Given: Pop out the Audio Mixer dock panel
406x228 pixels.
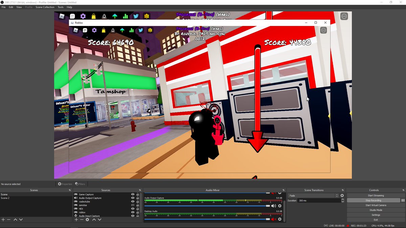Looking at the screenshot, I should point(283,190).
